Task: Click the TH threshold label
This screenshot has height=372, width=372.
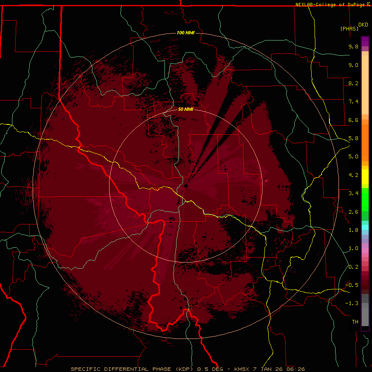Action: click(355, 322)
